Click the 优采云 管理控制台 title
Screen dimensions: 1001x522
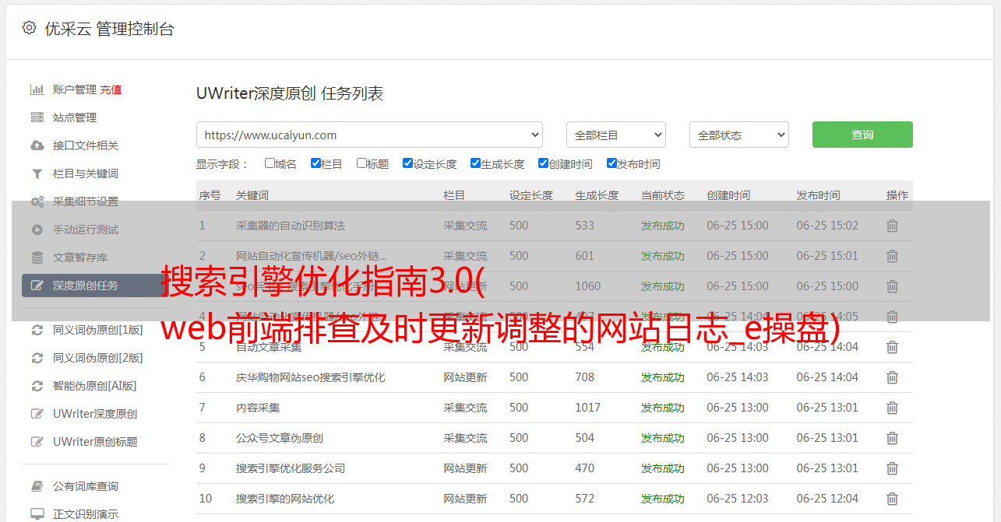(x=109, y=29)
